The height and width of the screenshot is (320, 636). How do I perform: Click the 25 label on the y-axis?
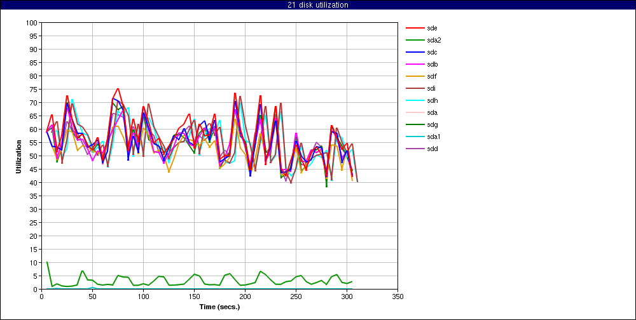34,223
